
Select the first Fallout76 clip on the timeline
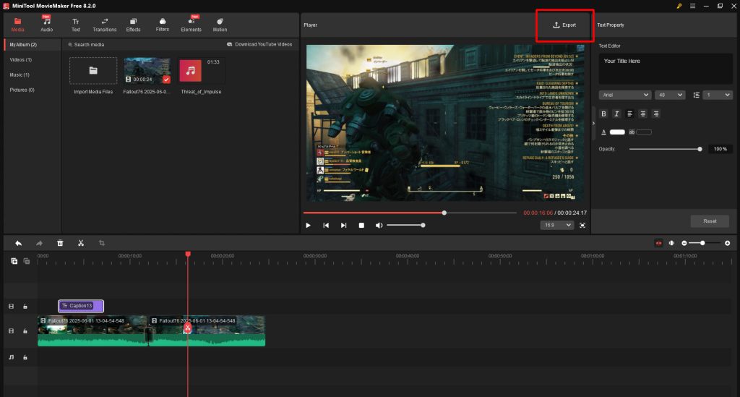click(x=92, y=331)
